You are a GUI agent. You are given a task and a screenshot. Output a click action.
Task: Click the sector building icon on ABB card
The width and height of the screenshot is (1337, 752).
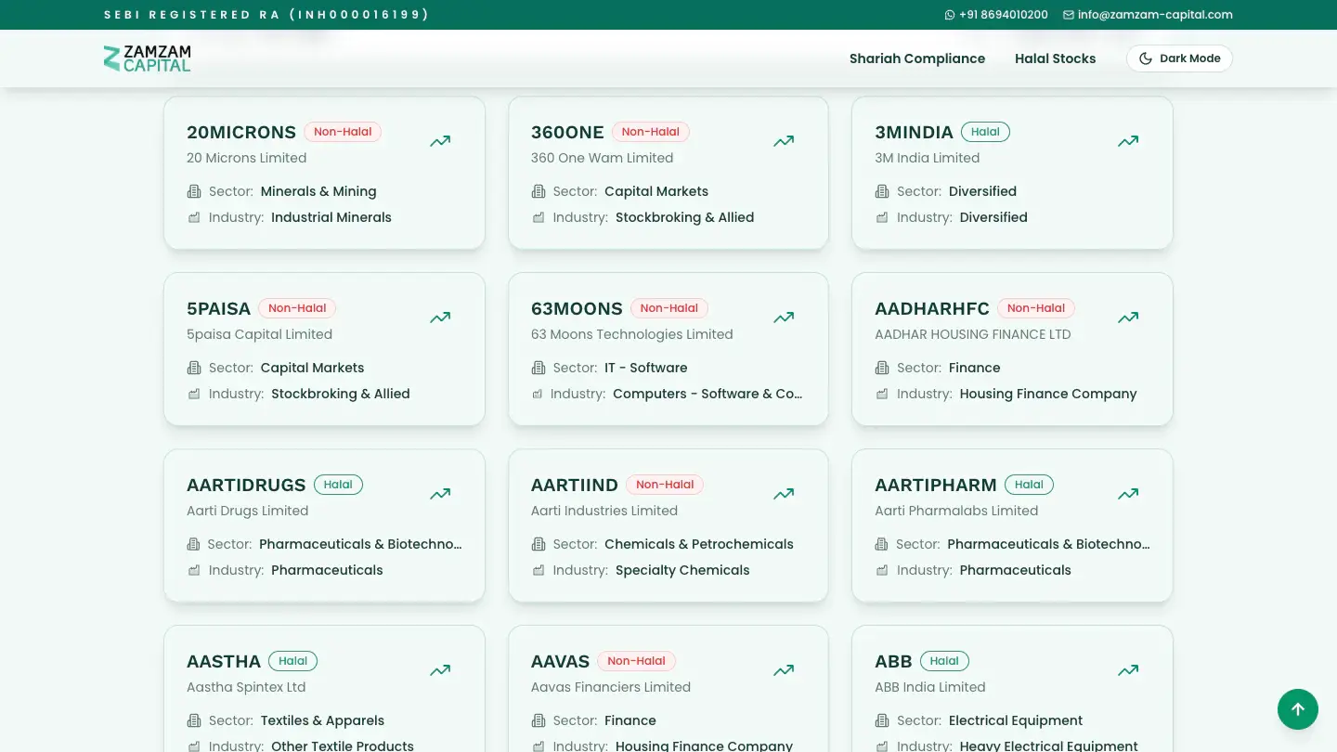[882, 720]
